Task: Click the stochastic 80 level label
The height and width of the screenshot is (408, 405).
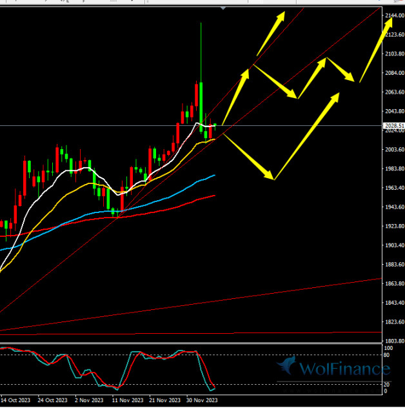Action: click(387, 354)
